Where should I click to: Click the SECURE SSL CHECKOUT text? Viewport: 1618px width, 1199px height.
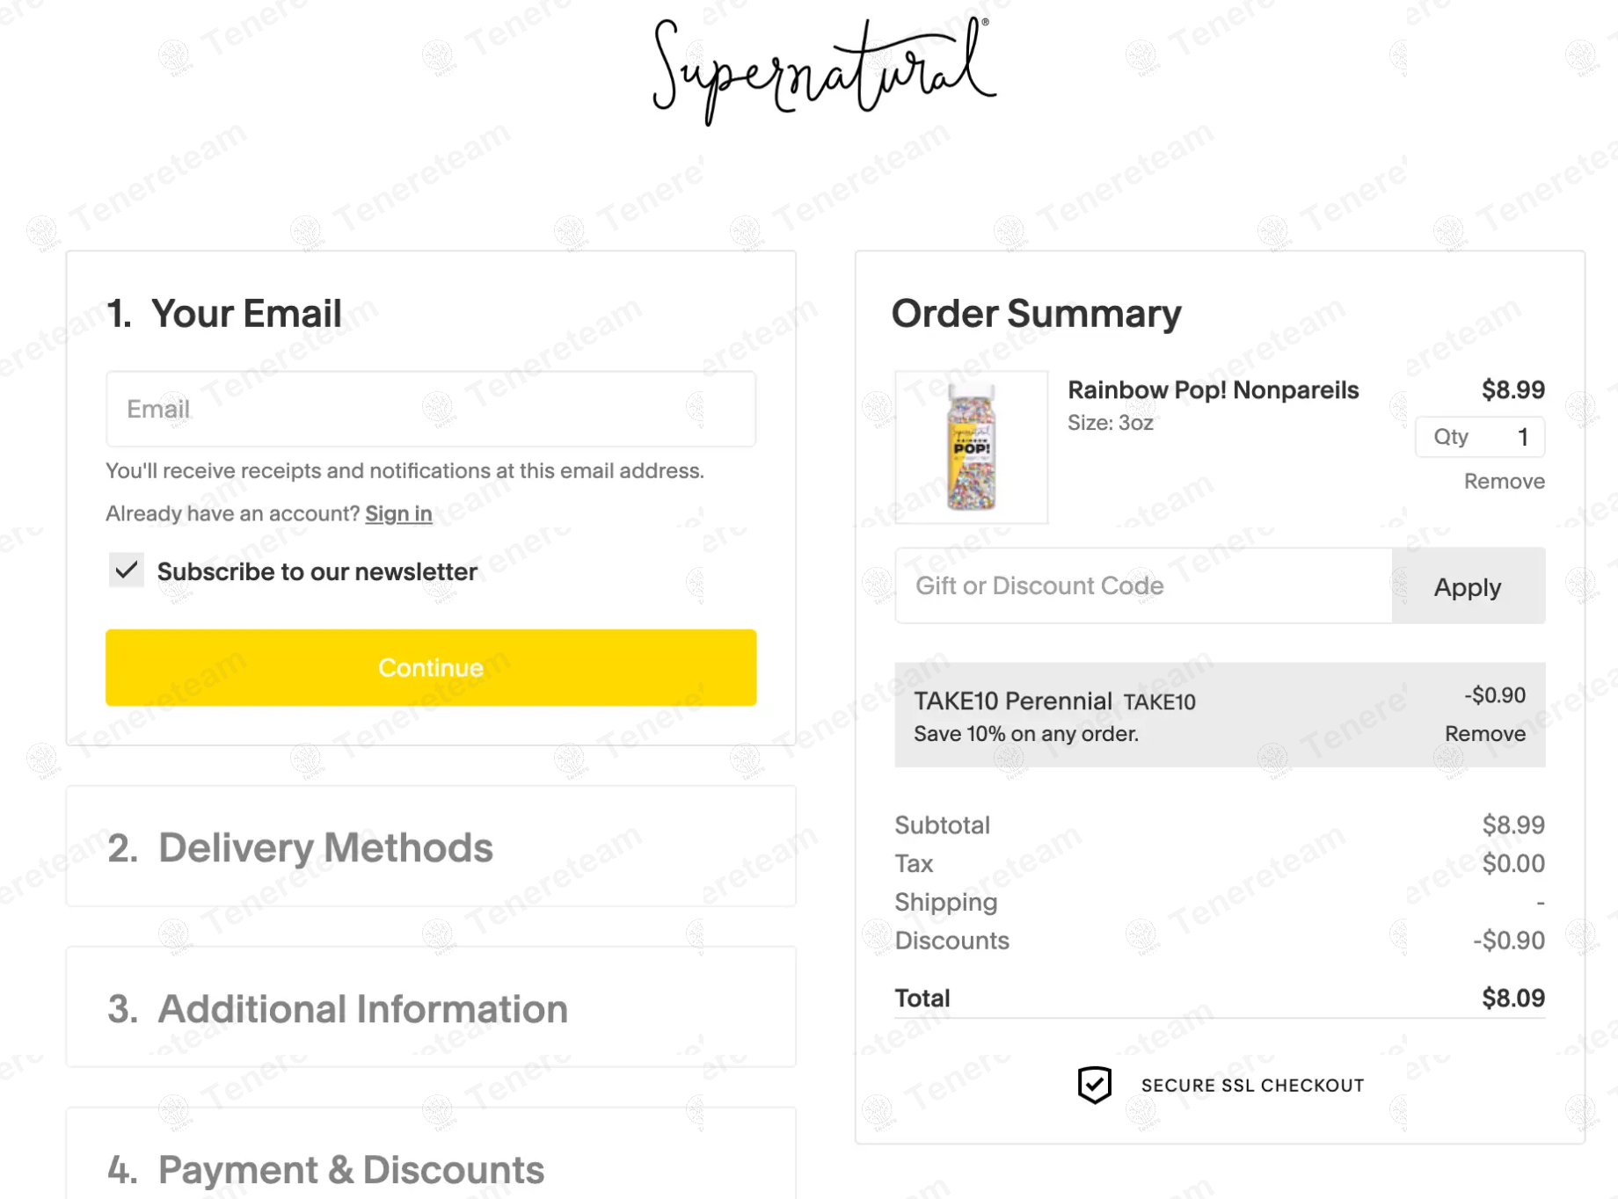(1252, 1086)
